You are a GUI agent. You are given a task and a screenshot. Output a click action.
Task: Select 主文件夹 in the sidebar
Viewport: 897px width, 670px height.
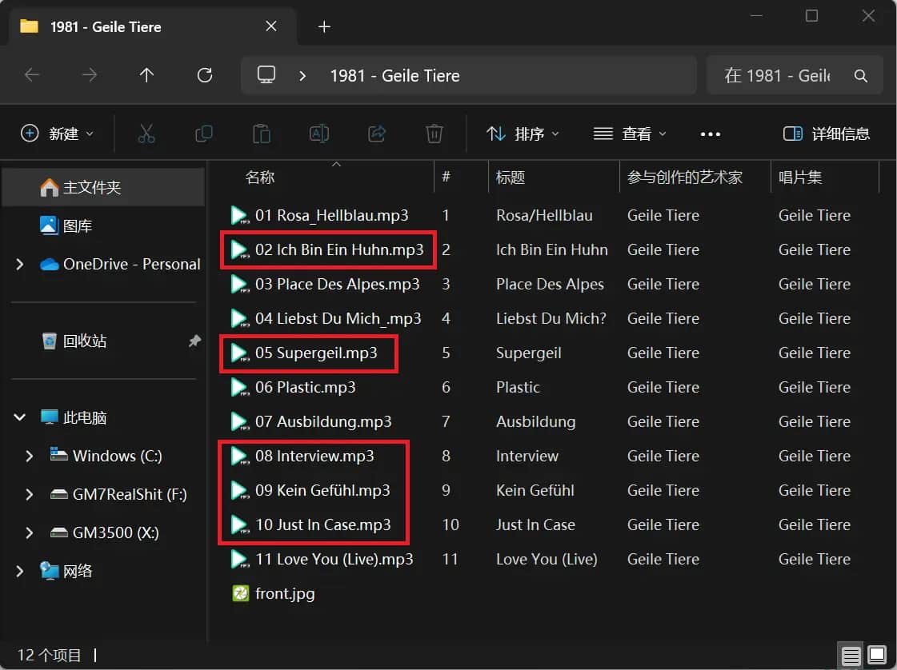[x=103, y=187]
